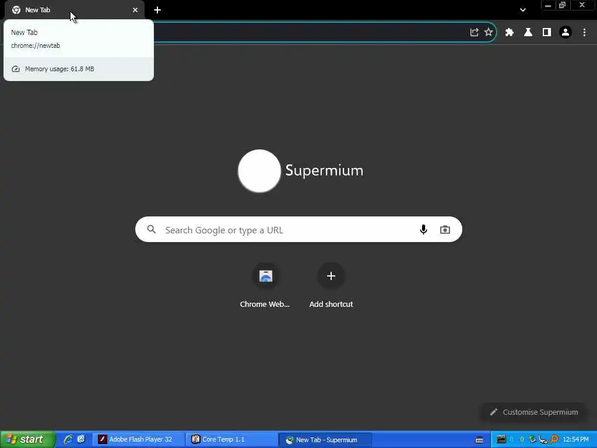Click Memory usage: 61.8 MB text
The width and height of the screenshot is (597, 448).
(x=59, y=69)
